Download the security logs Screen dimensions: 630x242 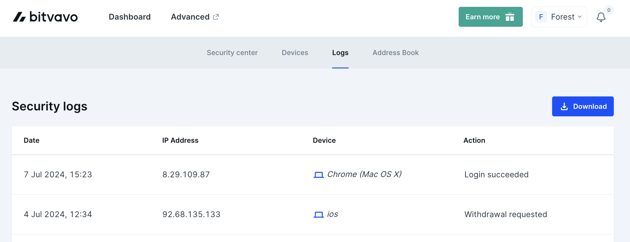(x=583, y=106)
